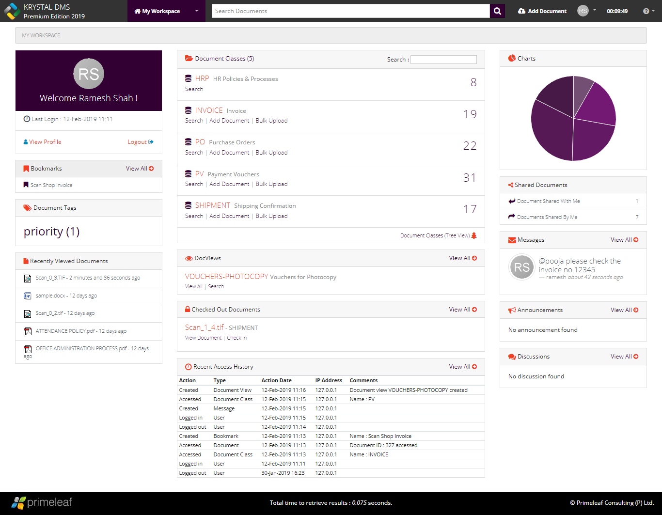Click the priority (1) tag

[x=51, y=232]
